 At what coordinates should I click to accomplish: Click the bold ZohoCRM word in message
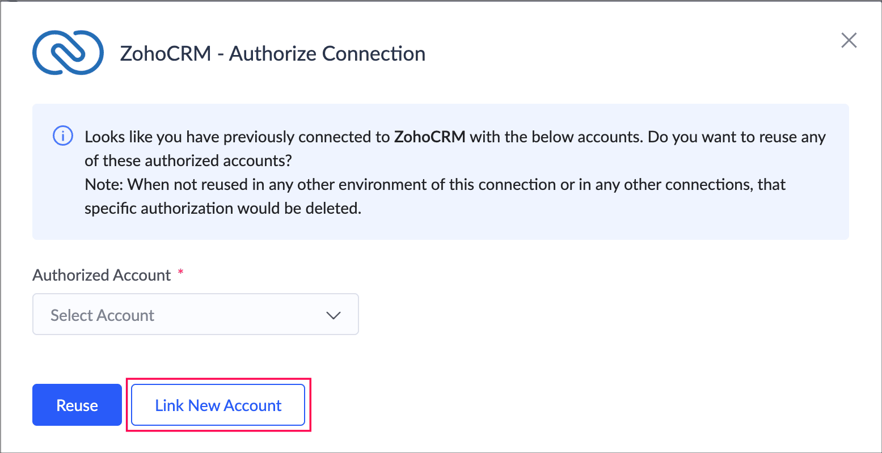pos(429,137)
